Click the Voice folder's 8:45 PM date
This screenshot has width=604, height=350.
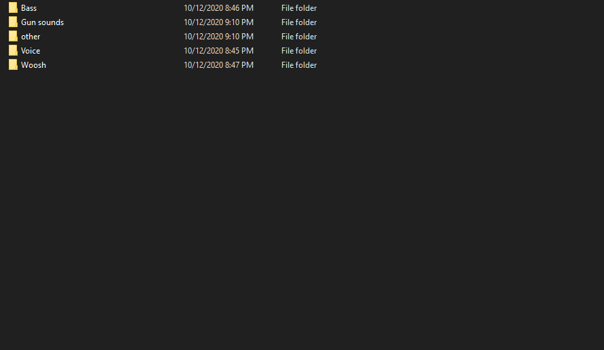coord(218,51)
